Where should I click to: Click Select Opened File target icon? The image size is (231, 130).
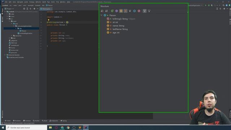pos(24,9)
